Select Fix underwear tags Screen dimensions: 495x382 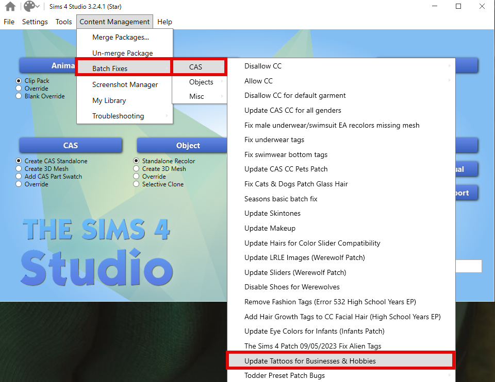pyautogui.click(x=341, y=140)
